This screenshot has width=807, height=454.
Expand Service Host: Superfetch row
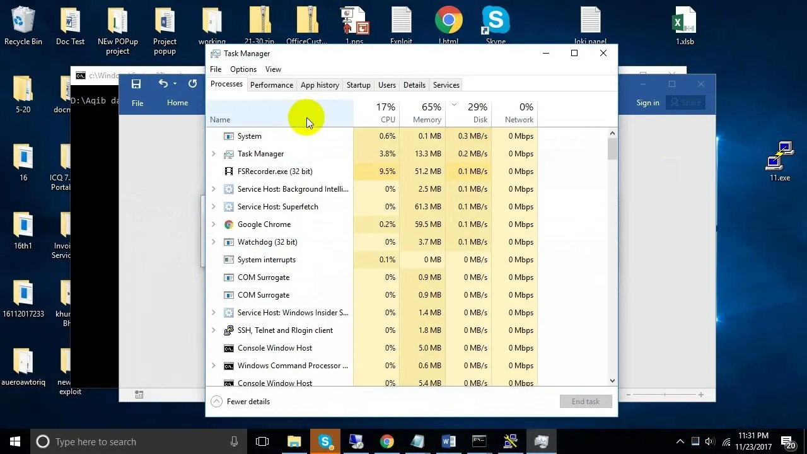(213, 207)
